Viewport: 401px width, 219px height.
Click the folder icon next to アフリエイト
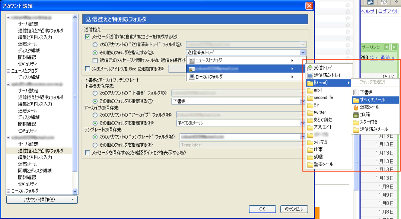[x=310, y=127]
